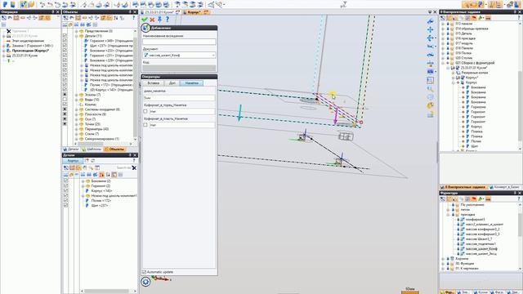Expand the Эскизы (7) node
523x294 pixels.
click(x=77, y=95)
